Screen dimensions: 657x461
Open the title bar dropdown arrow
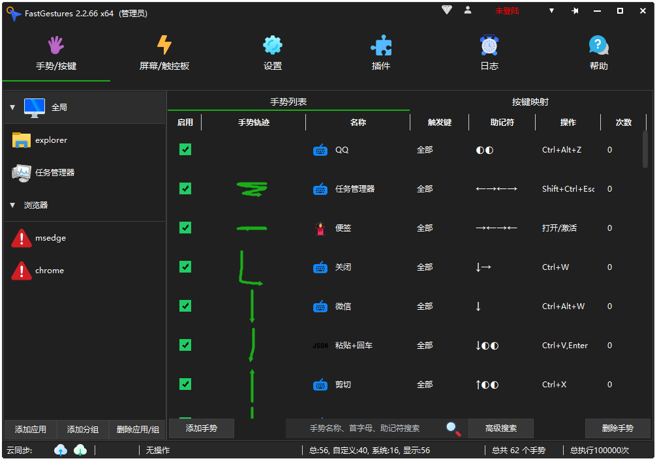pyautogui.click(x=551, y=10)
